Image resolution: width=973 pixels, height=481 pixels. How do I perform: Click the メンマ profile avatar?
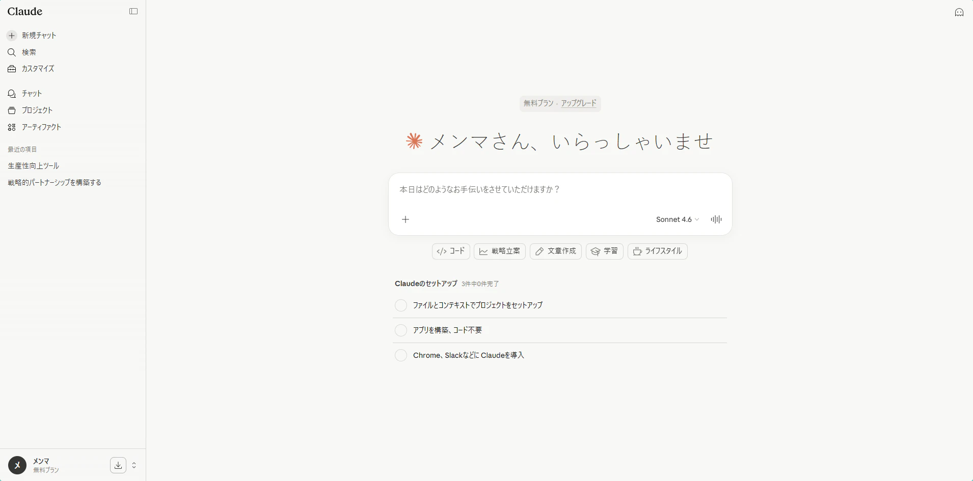(x=17, y=465)
